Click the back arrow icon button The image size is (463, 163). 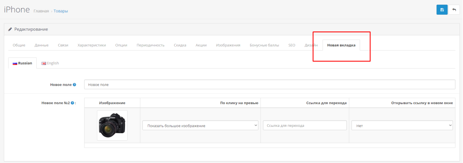(454, 10)
